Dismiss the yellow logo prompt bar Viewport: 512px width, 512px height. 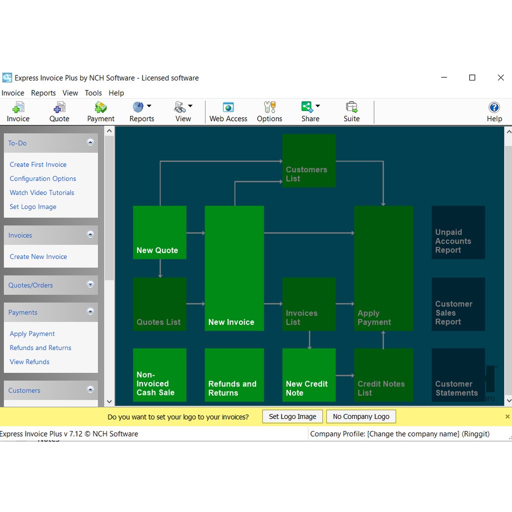[507, 416]
